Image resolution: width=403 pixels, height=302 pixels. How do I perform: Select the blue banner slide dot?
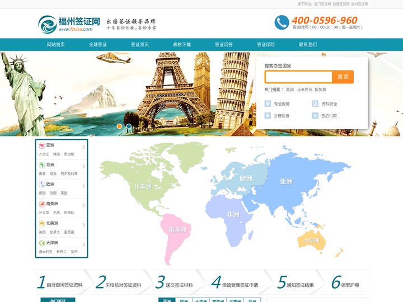click(129, 126)
